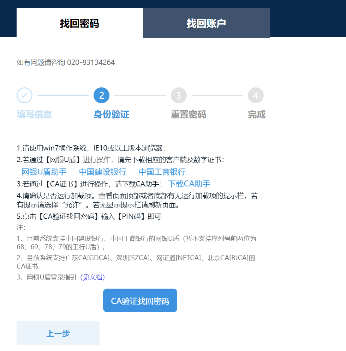Switch to the 找回账户 tab
This screenshot has width=346, height=351.
point(206,23)
